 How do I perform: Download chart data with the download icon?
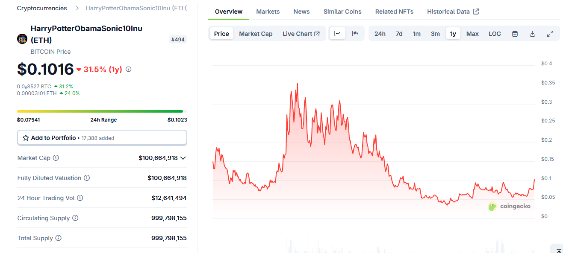[x=532, y=34]
